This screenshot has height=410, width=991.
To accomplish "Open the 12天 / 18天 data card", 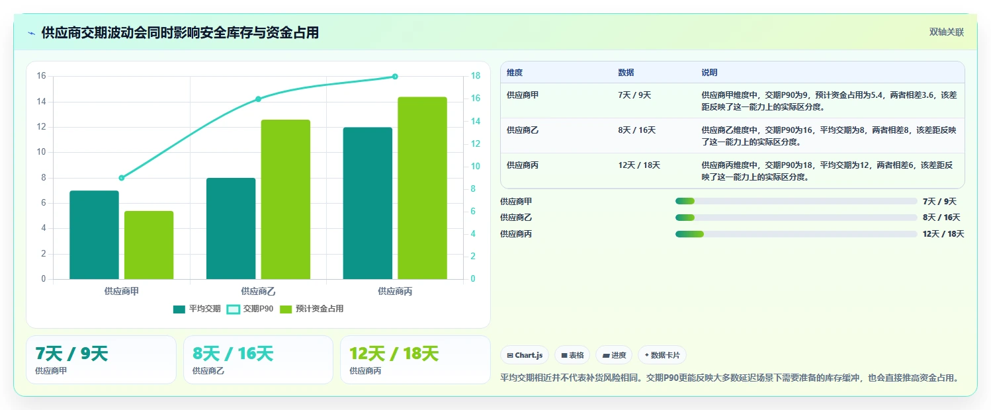I will coord(415,360).
